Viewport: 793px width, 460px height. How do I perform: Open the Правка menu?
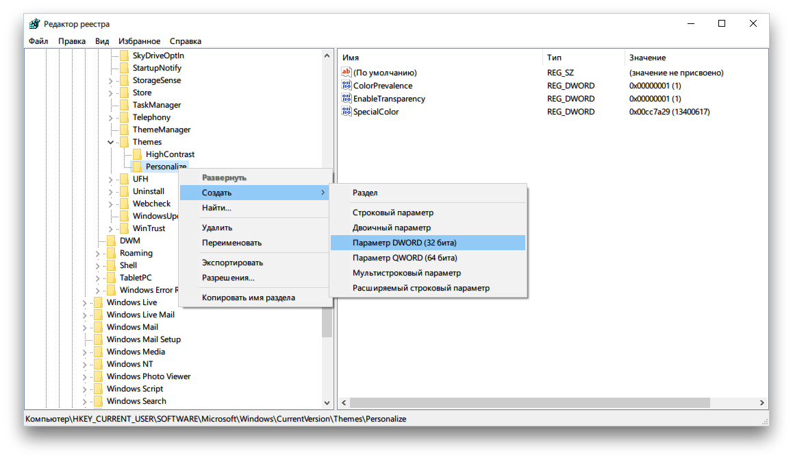(x=72, y=41)
